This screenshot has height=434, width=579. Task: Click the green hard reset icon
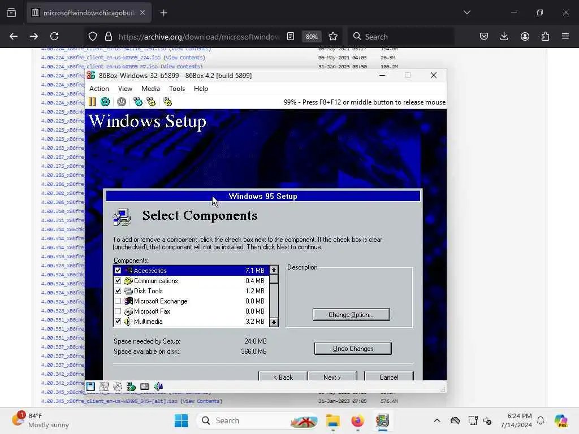(105, 102)
